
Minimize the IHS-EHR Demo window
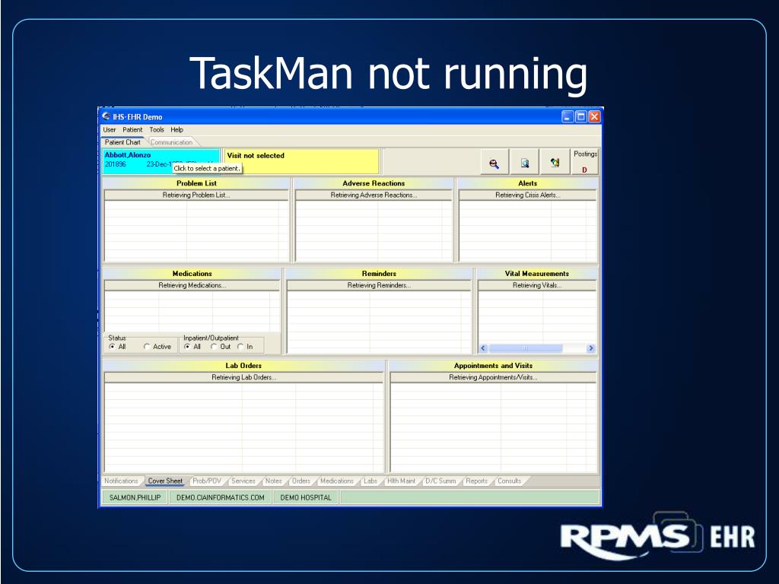(568, 116)
